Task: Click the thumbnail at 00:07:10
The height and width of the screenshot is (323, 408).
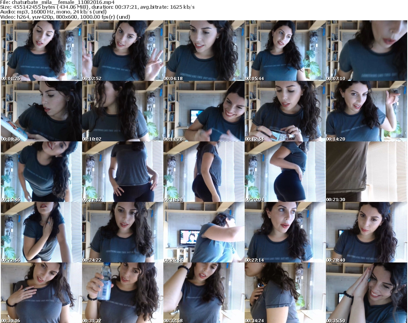Action: 367,51
